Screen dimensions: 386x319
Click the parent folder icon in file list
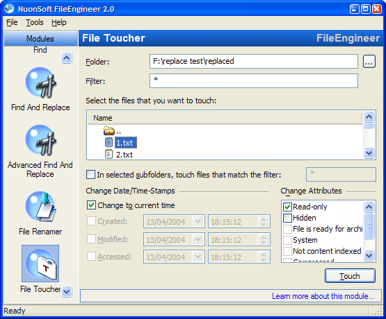(108, 131)
